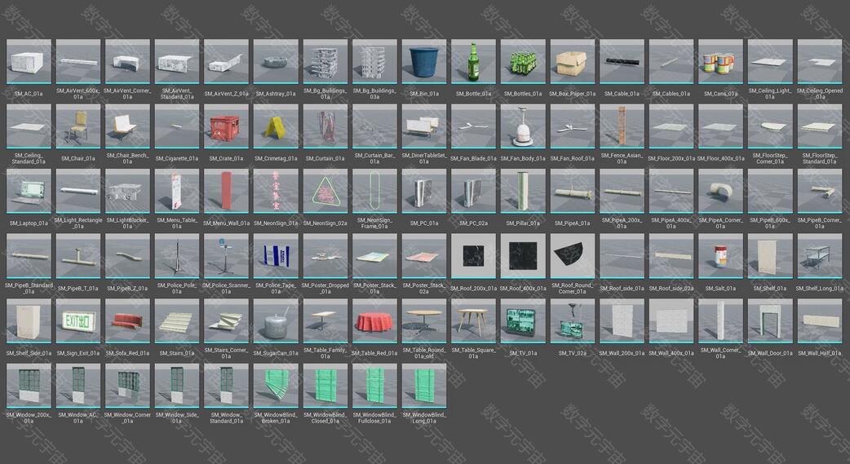Image resolution: width=850 pixels, height=464 pixels.
Task: Click the SM_Laptop_01a asset thumbnail
Action: [x=29, y=190]
